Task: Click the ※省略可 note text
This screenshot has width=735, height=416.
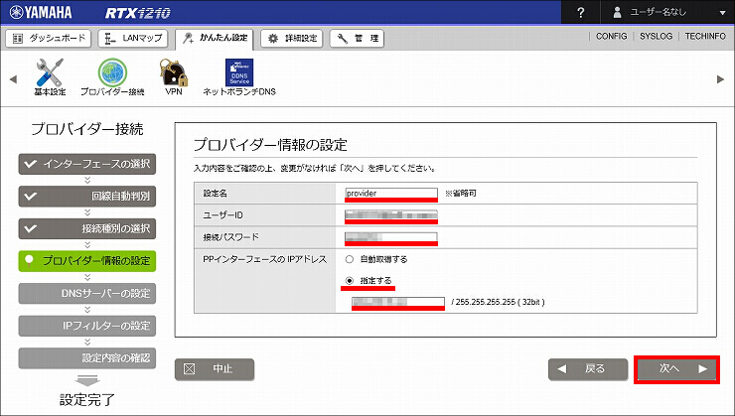Action: click(461, 193)
